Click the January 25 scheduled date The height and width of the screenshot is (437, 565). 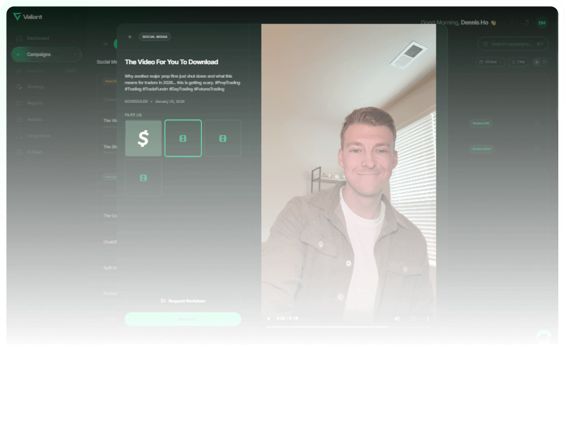coord(170,101)
